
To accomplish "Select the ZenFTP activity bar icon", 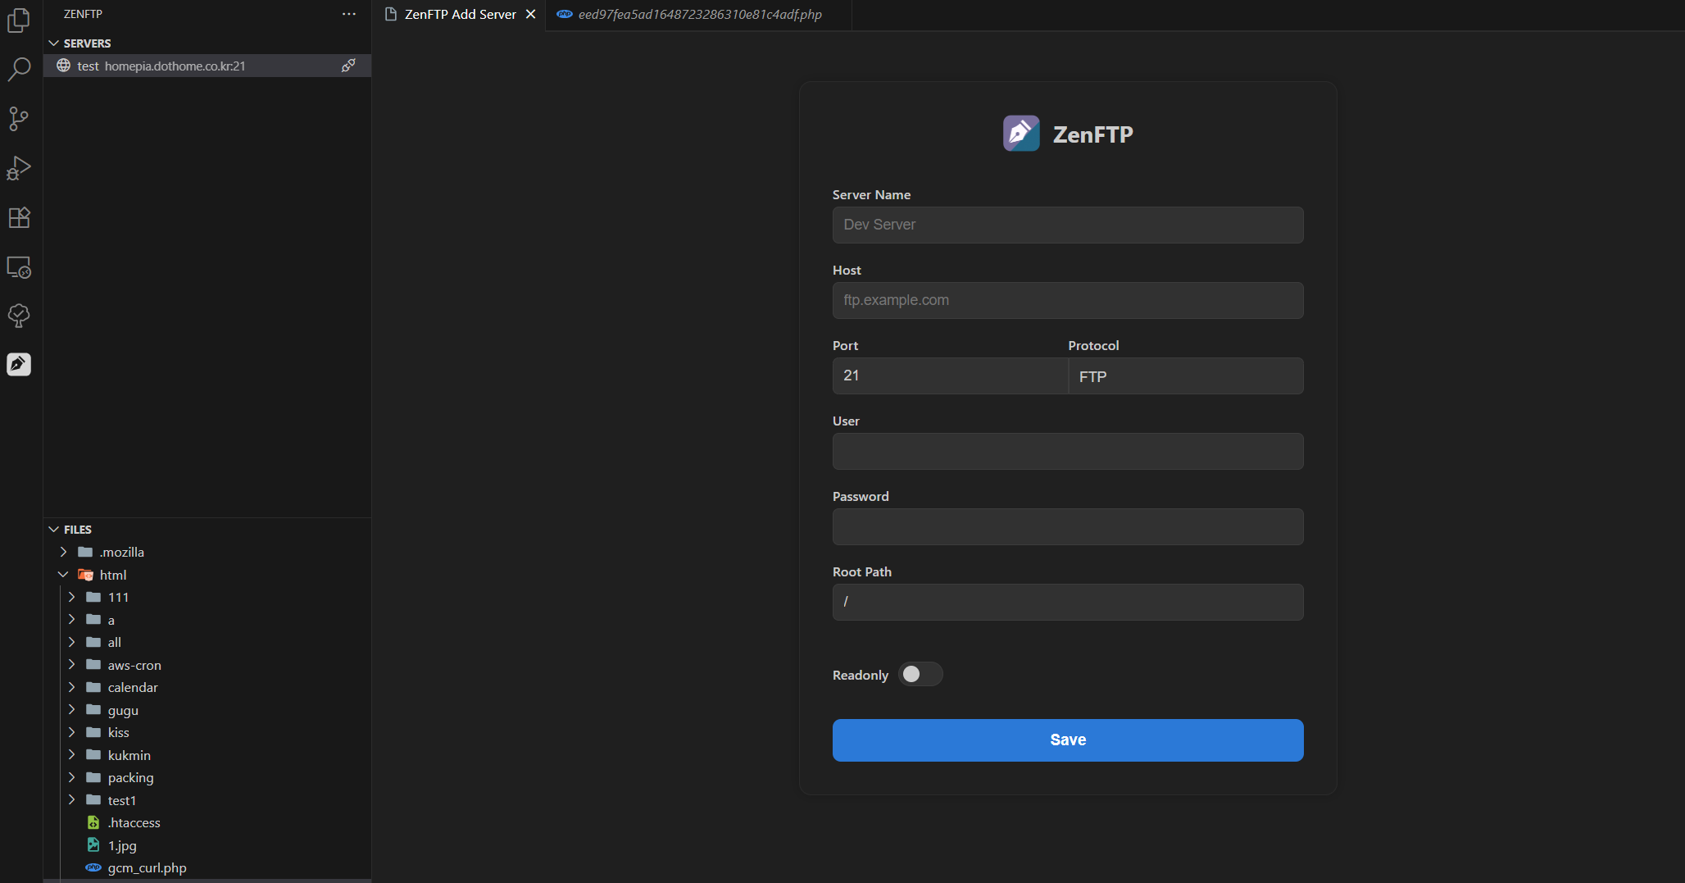I will 19,364.
